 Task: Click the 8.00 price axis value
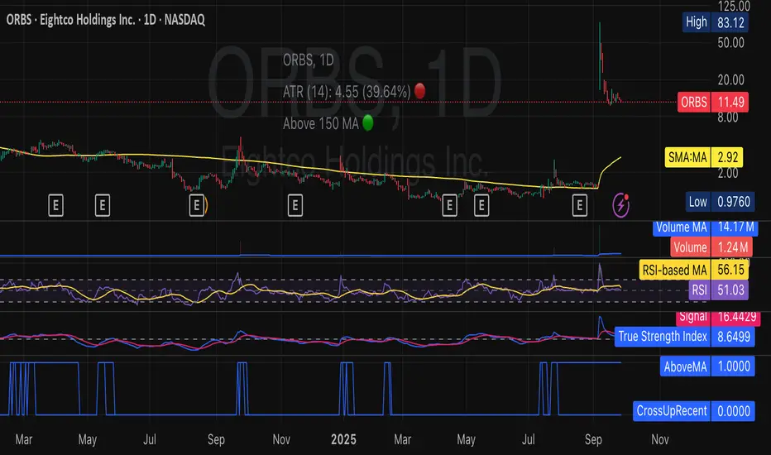click(727, 117)
